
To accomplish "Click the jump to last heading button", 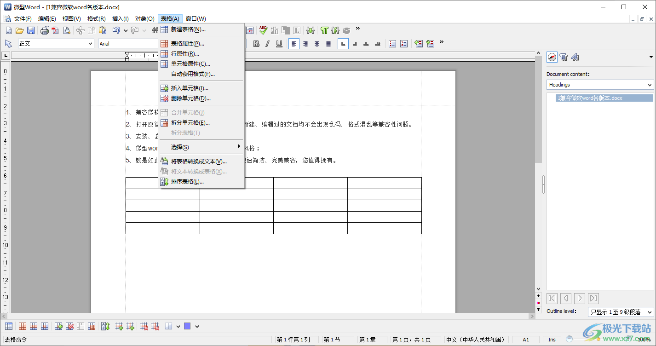I will 593,298.
